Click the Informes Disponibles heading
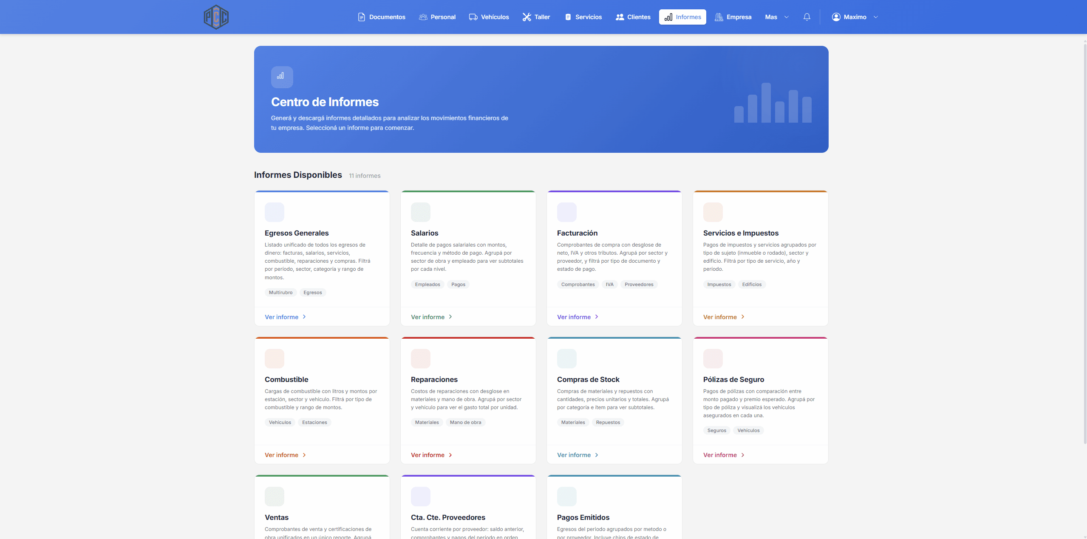Viewport: 1087px width, 539px height. point(298,175)
